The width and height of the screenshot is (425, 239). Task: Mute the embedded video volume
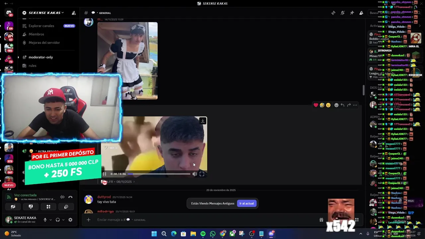click(x=195, y=174)
